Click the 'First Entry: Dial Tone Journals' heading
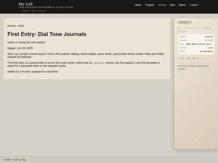This screenshot has height=163, width=218. pyautogui.click(x=47, y=34)
